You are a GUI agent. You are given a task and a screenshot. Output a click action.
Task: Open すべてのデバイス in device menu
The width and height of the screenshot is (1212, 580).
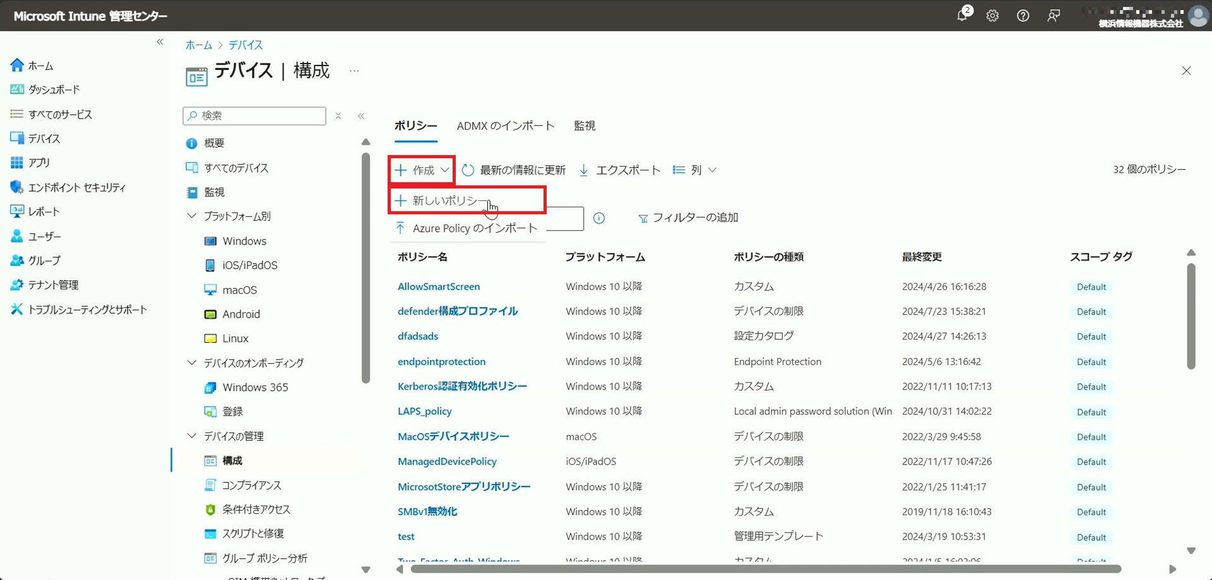pyautogui.click(x=227, y=168)
